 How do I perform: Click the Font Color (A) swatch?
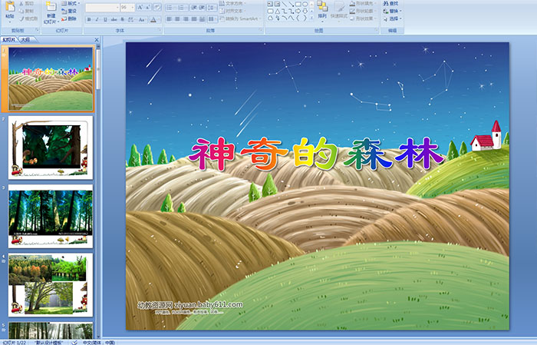pos(153,19)
